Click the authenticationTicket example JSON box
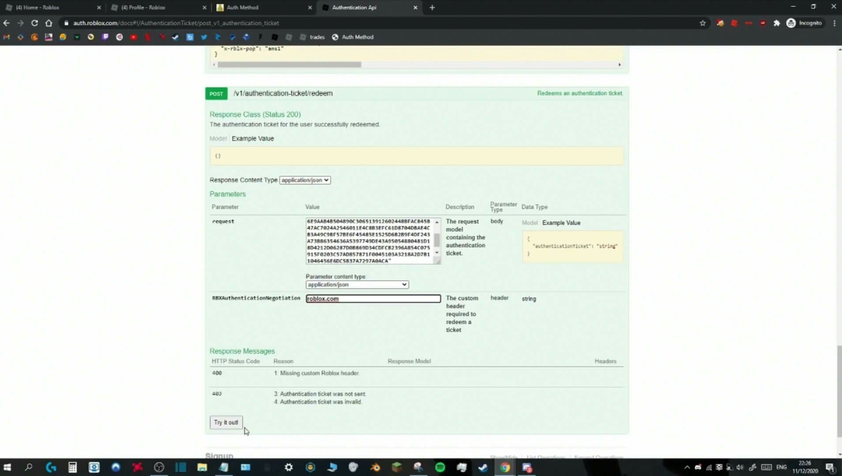 [x=572, y=247]
